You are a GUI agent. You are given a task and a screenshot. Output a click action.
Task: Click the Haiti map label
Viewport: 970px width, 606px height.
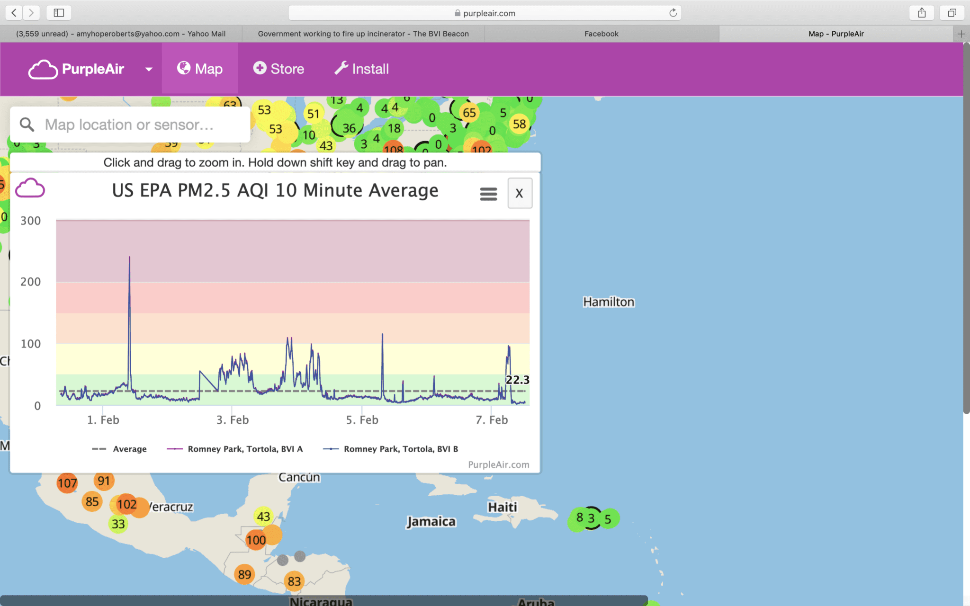[503, 507]
